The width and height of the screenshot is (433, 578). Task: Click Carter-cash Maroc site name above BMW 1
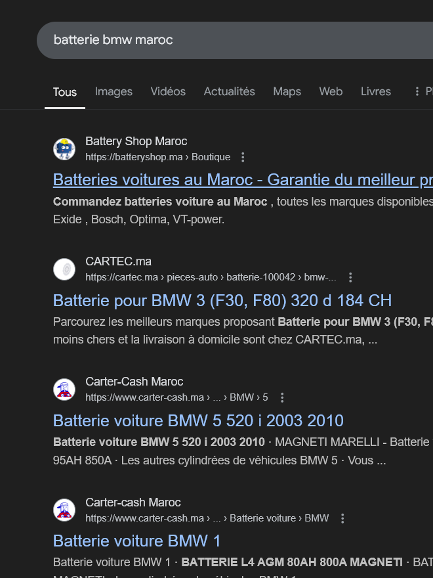click(133, 502)
